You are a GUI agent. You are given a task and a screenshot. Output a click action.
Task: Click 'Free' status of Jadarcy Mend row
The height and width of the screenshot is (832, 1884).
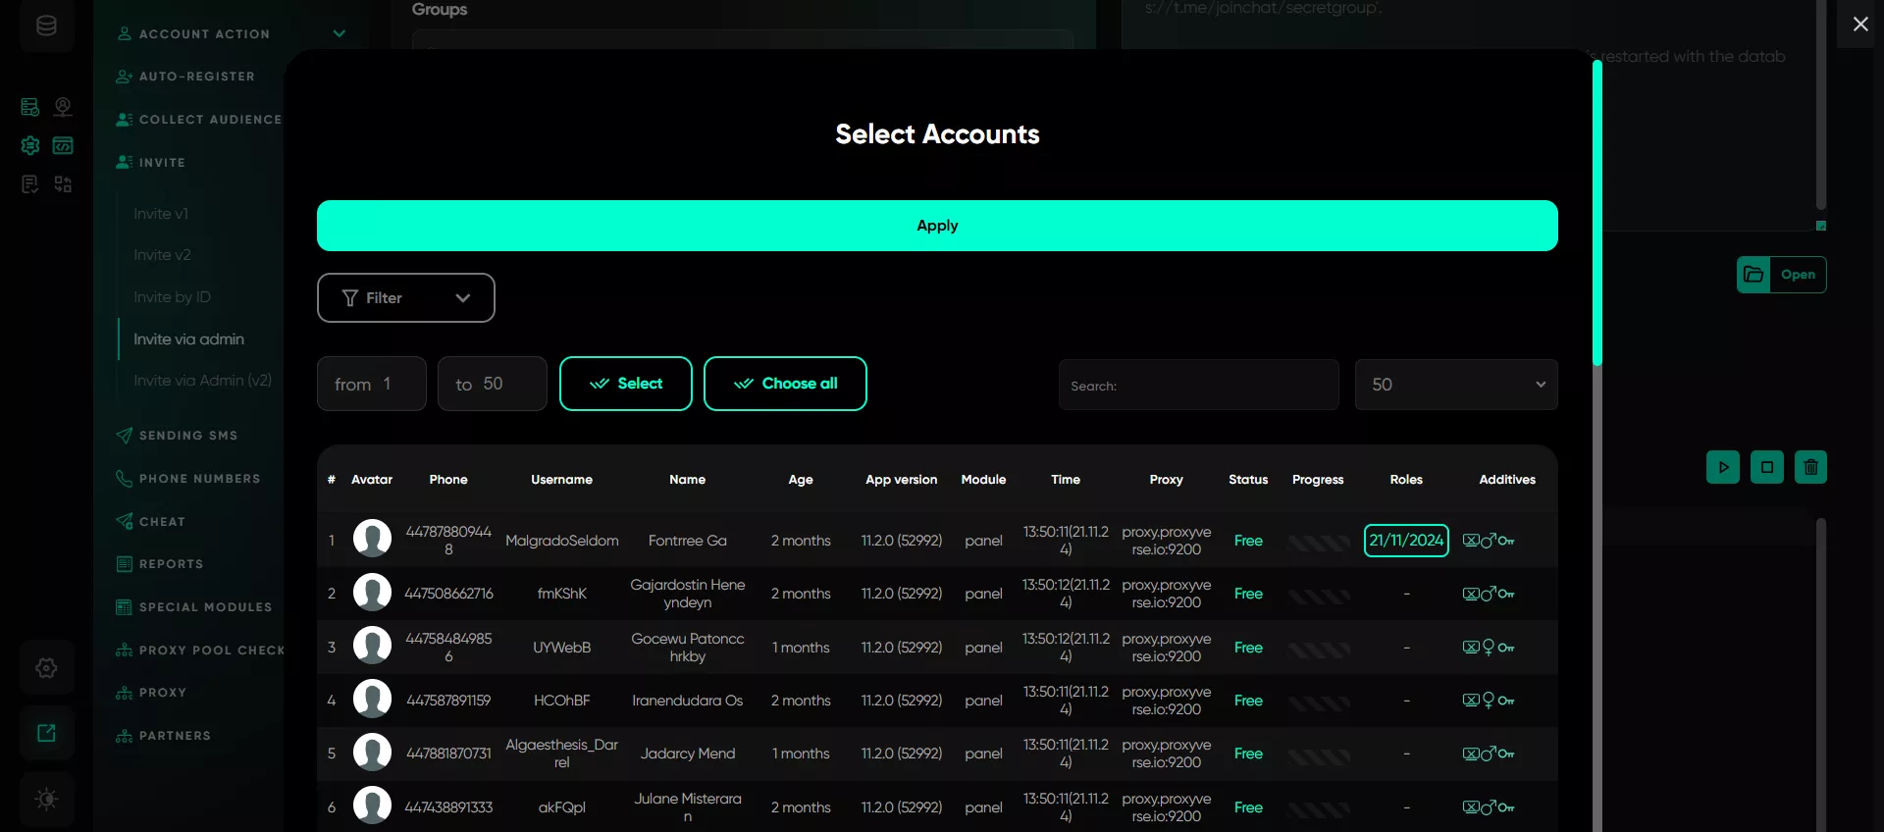pyautogui.click(x=1248, y=754)
